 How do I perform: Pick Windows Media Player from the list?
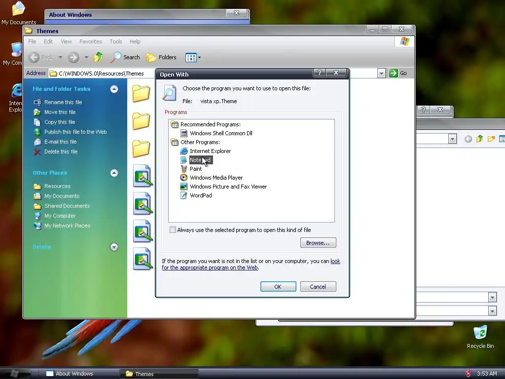pos(216,178)
